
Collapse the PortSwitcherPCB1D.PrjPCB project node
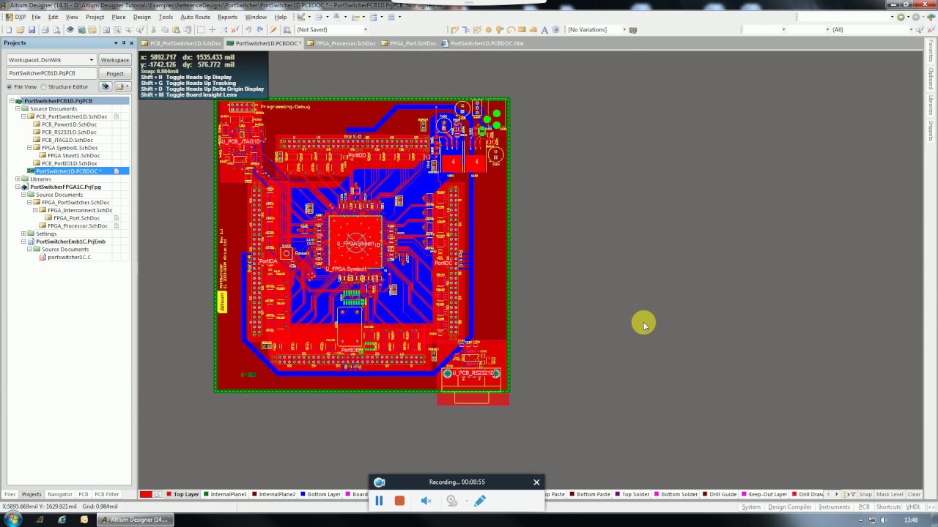12,101
